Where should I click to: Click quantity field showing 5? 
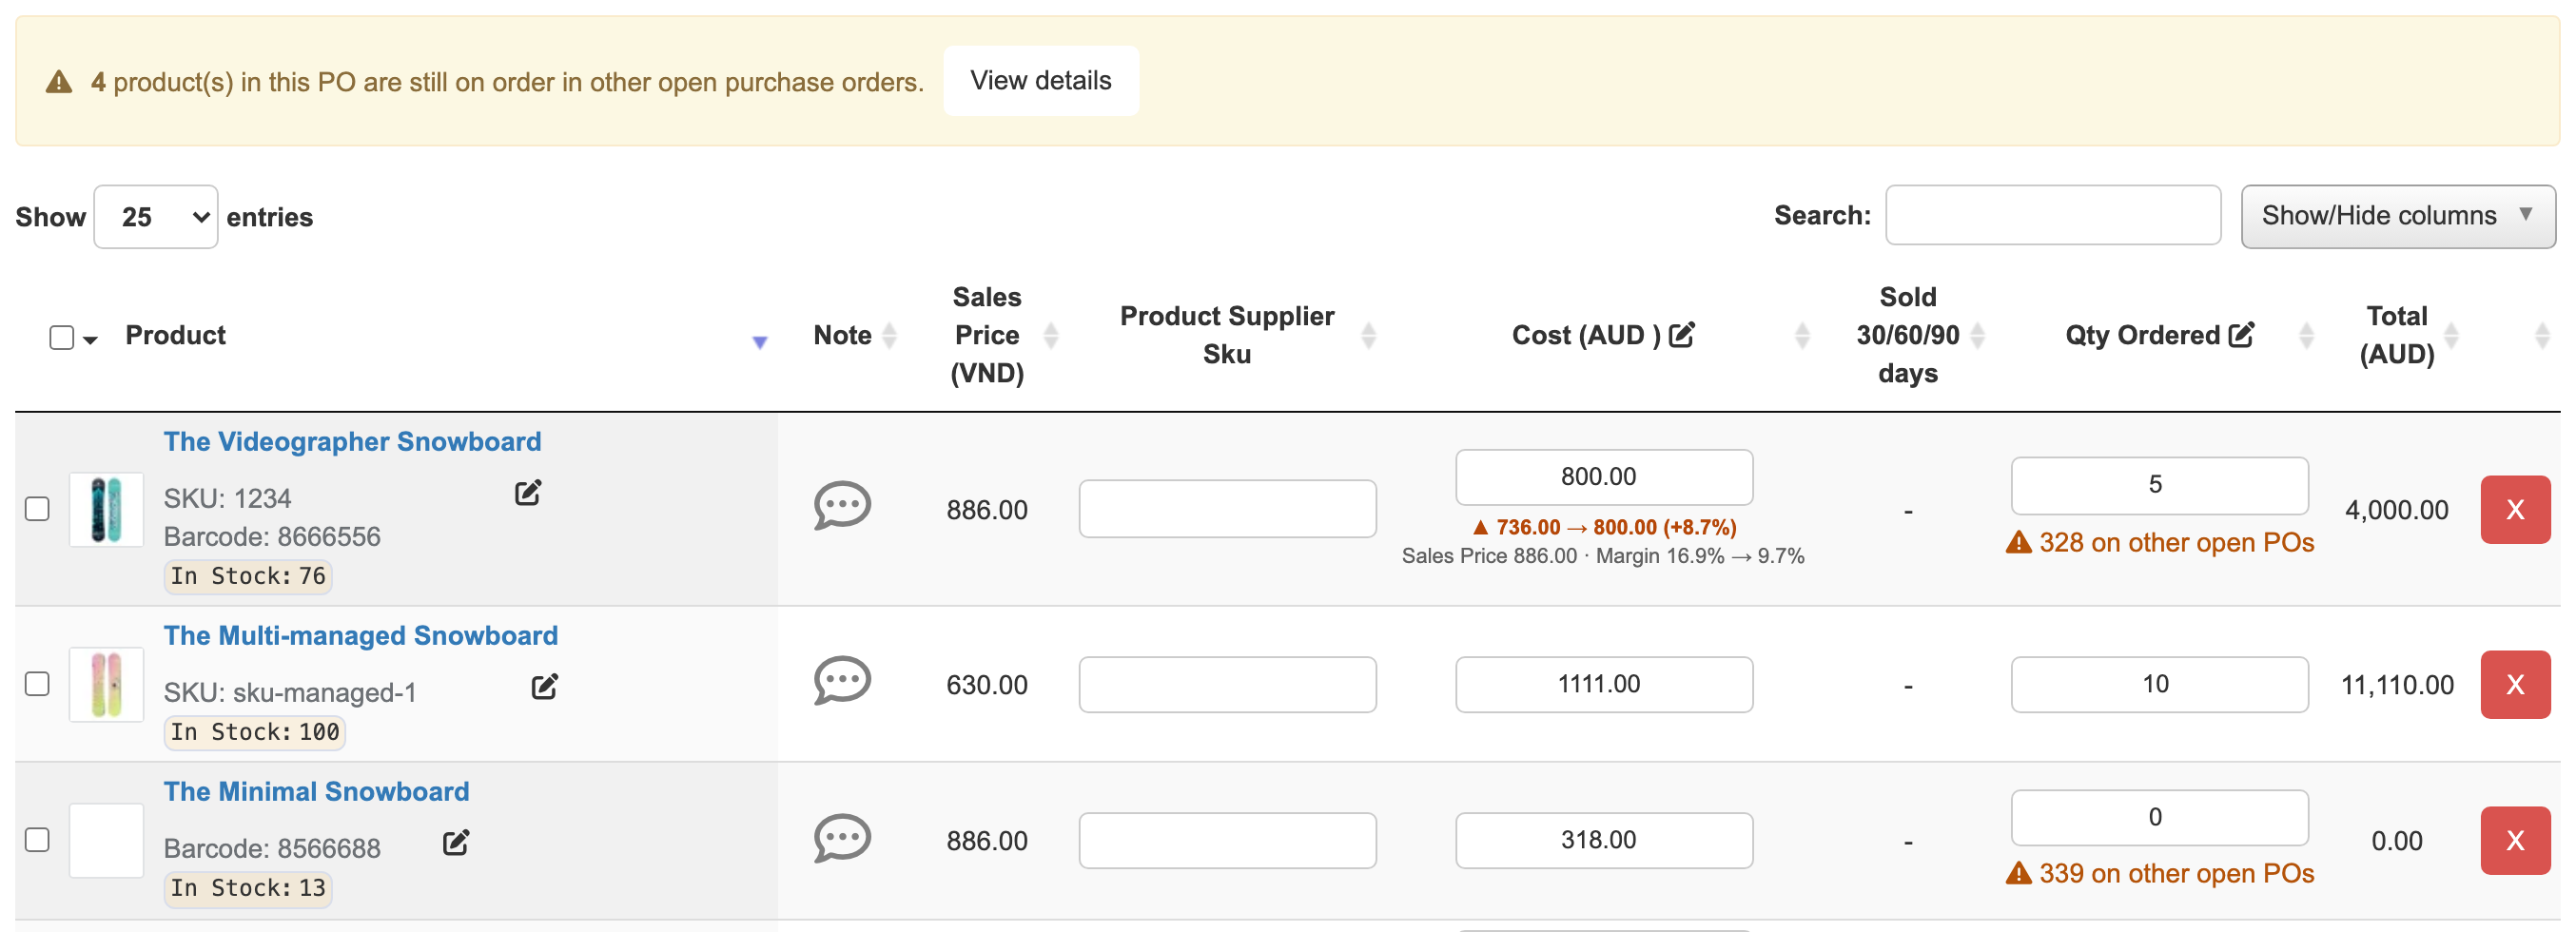pos(2159,485)
